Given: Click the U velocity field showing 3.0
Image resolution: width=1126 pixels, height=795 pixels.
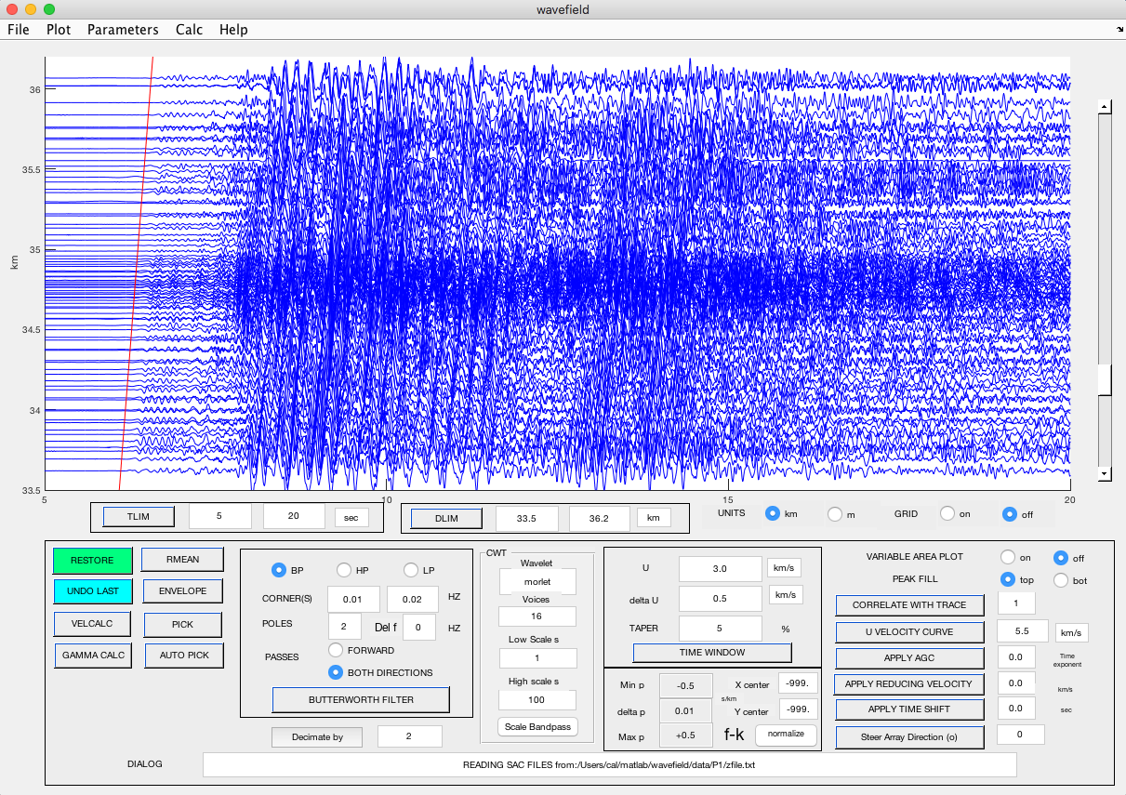Looking at the screenshot, I should 719,569.
